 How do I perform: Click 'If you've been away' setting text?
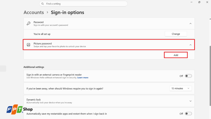pos(65,89)
